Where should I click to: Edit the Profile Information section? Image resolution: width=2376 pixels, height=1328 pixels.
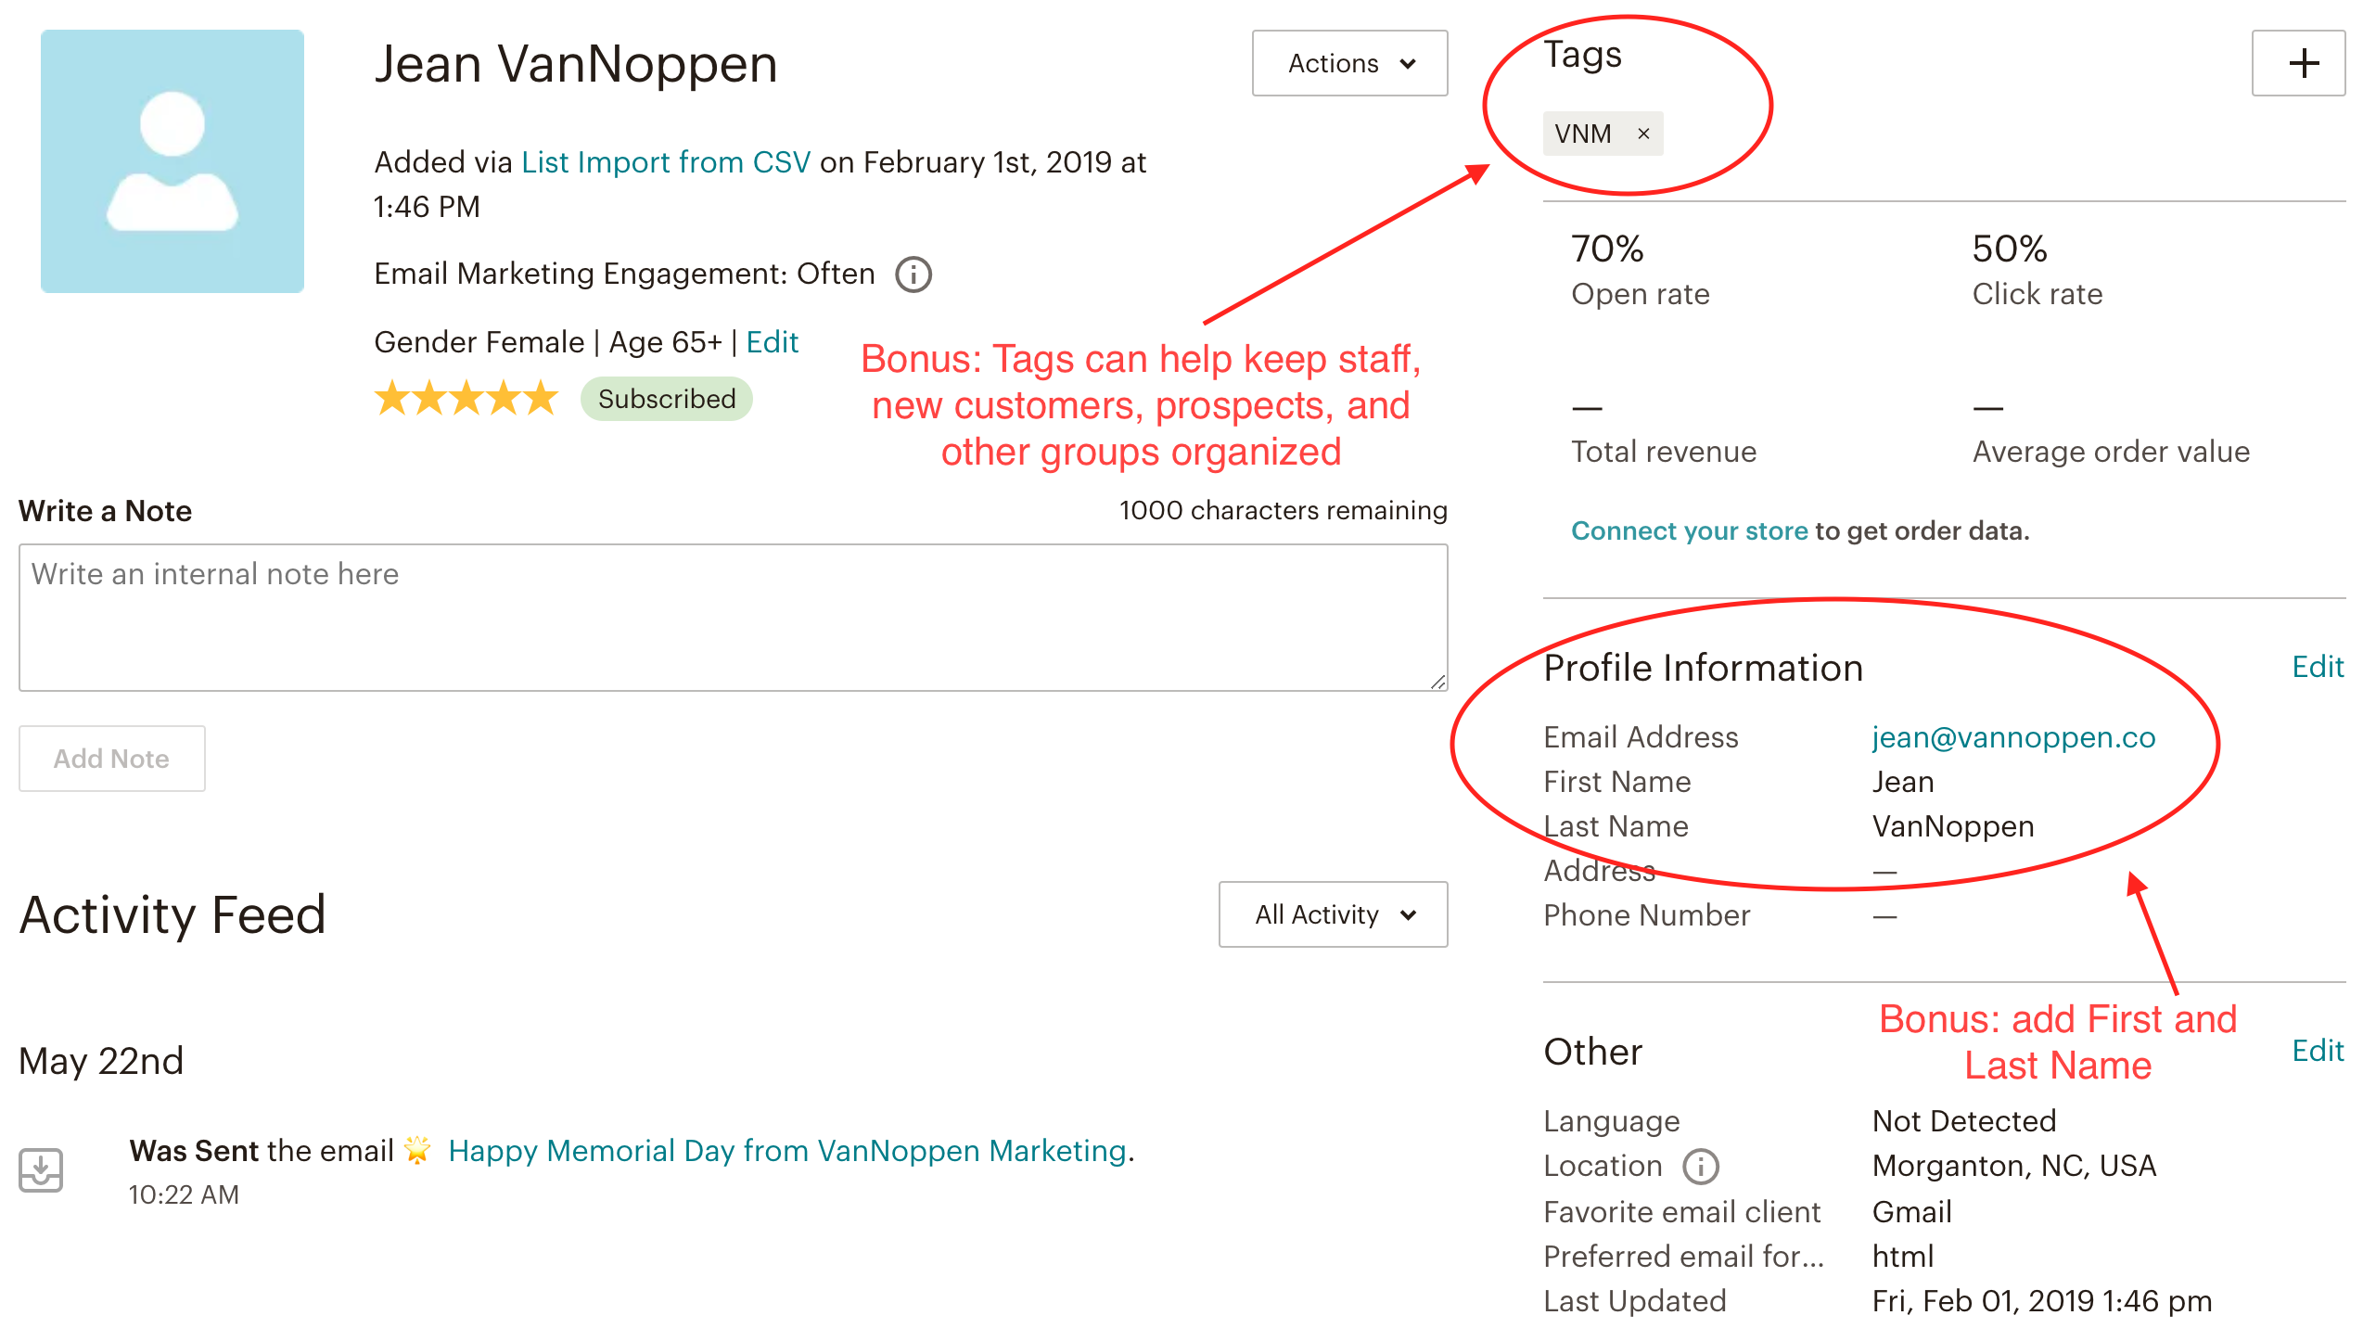(x=2318, y=667)
